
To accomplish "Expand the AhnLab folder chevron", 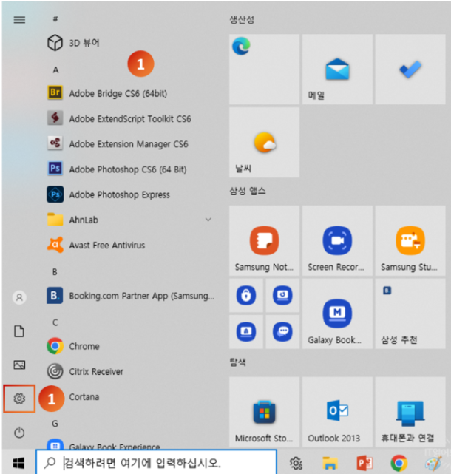I will (208, 220).
